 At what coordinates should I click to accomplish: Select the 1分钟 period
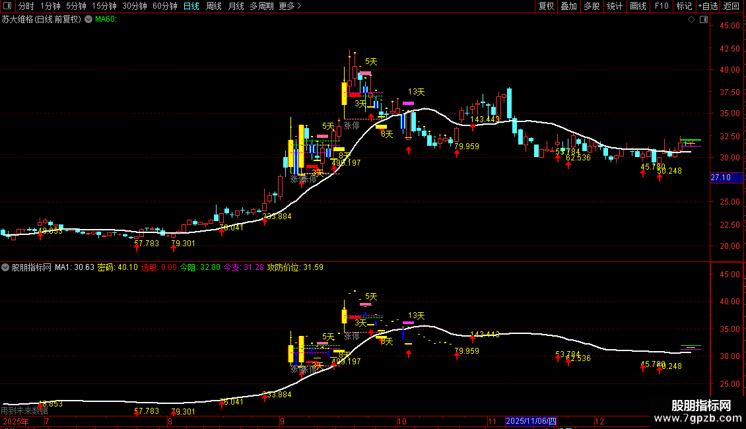(x=50, y=6)
